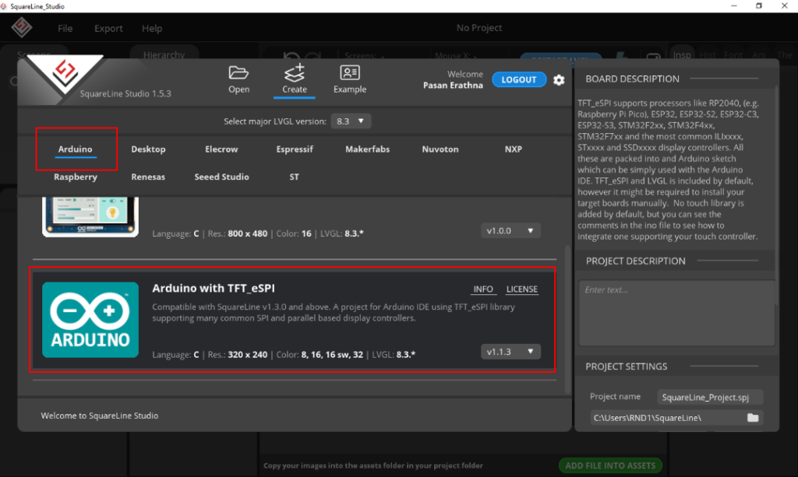798x477 pixels.
Task: Open the File menu
Action: 65,29
